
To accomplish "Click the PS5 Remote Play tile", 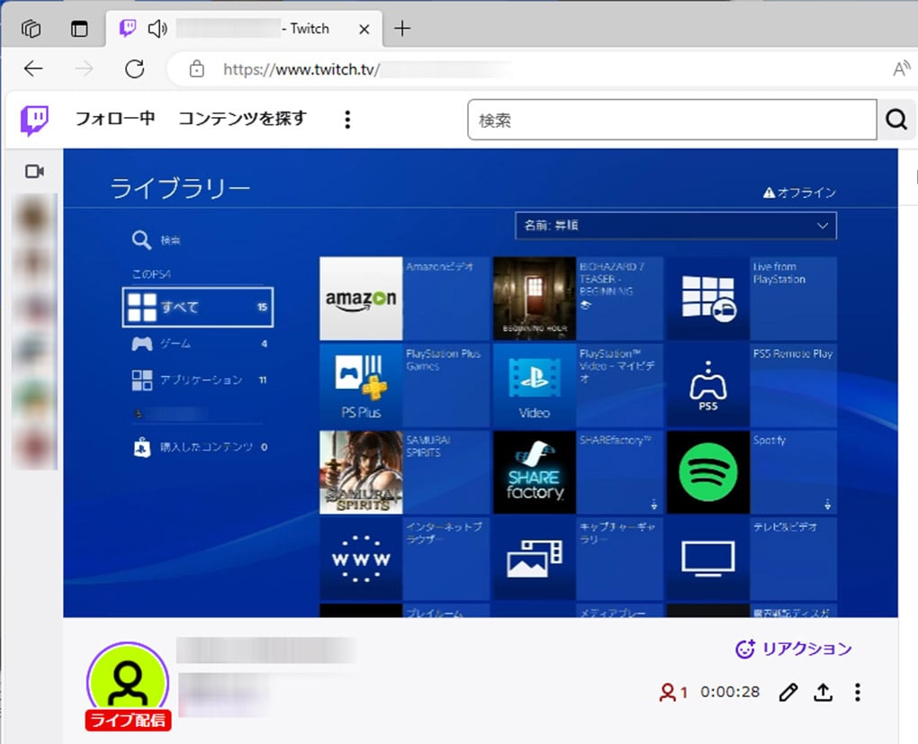I will click(x=751, y=385).
